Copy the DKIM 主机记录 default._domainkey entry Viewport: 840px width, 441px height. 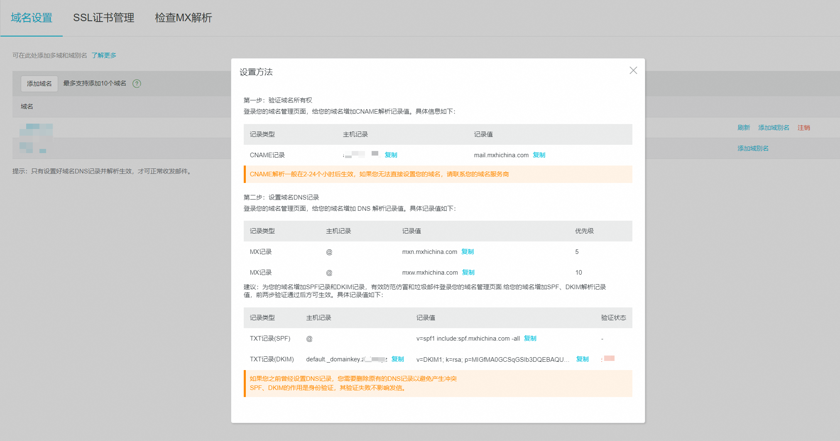(398, 359)
